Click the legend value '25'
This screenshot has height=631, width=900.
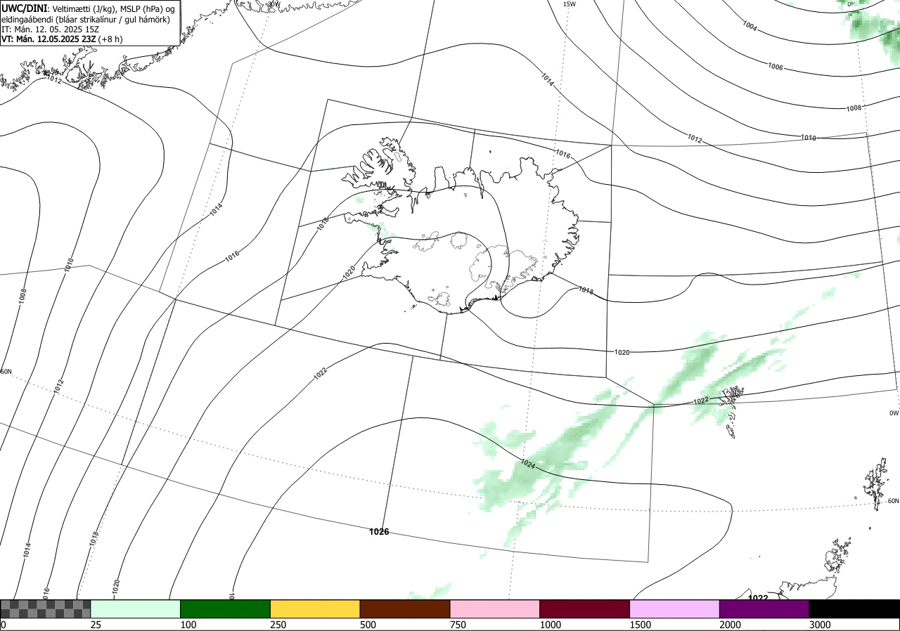click(96, 625)
